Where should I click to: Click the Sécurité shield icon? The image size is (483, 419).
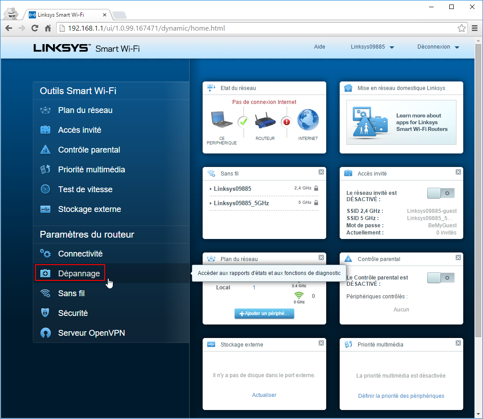point(45,313)
